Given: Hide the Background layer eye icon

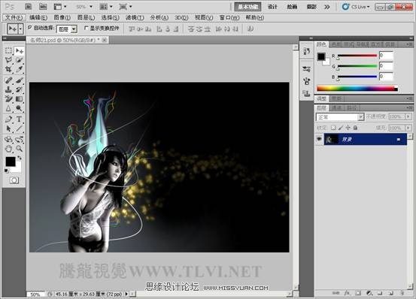Looking at the screenshot, I should (319, 139).
